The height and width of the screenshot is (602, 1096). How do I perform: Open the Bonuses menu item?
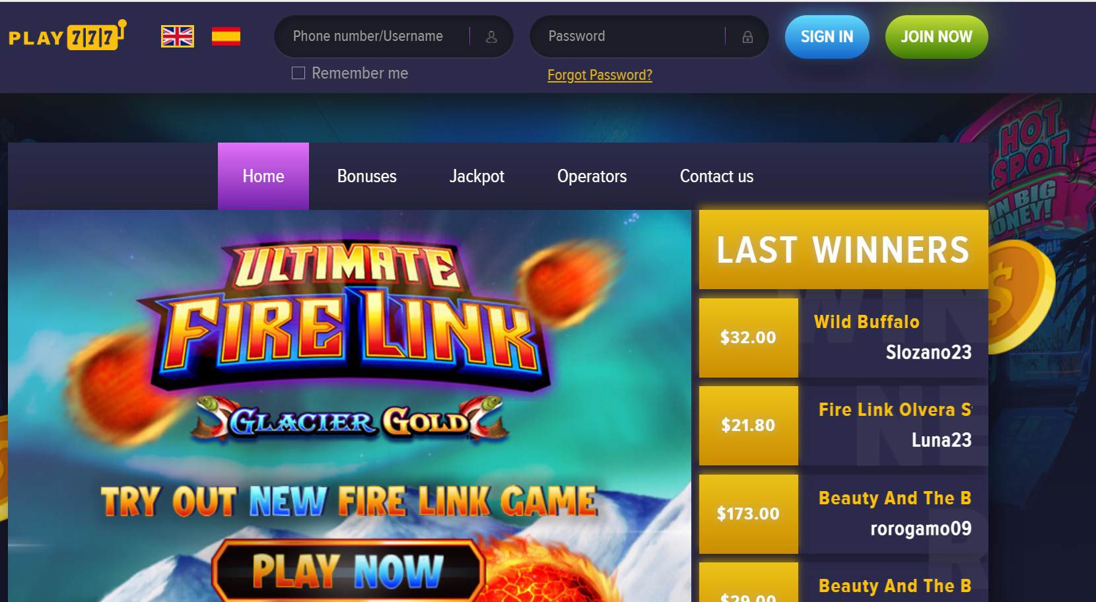point(367,176)
